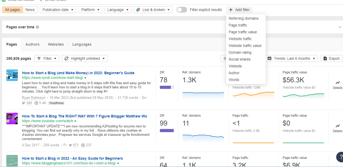This screenshot has height=167, width=343.
Task: Switch to the Pages tab
Action: pos(12,44)
